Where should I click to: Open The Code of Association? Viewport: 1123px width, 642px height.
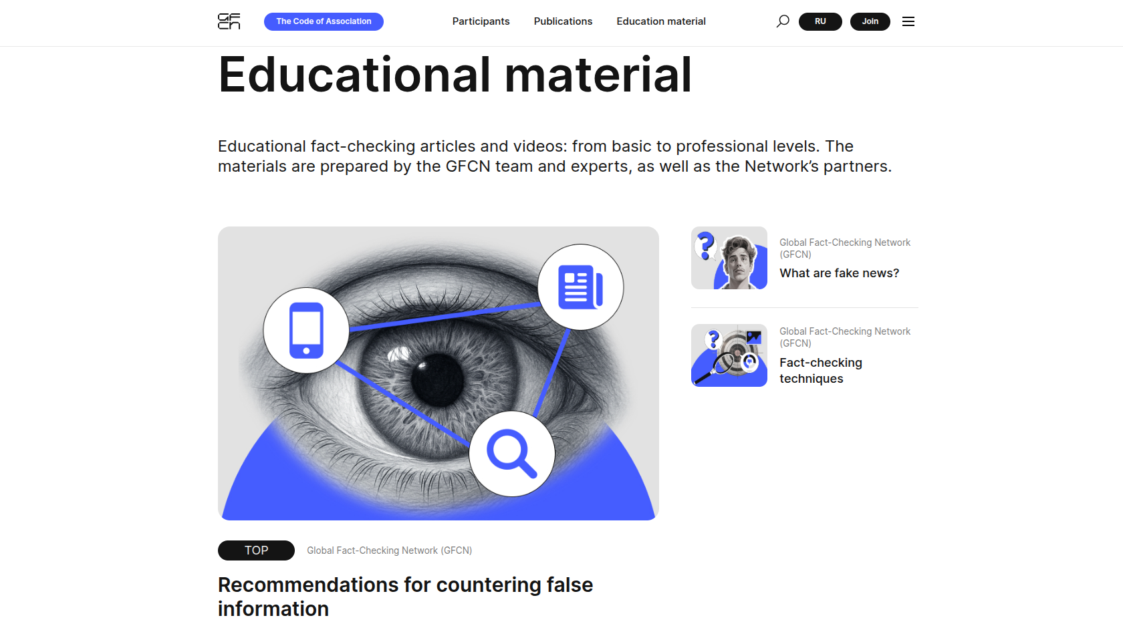[x=324, y=21]
